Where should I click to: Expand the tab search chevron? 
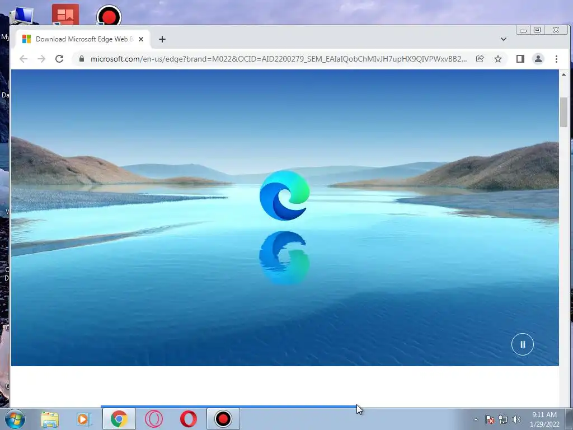[503, 39]
